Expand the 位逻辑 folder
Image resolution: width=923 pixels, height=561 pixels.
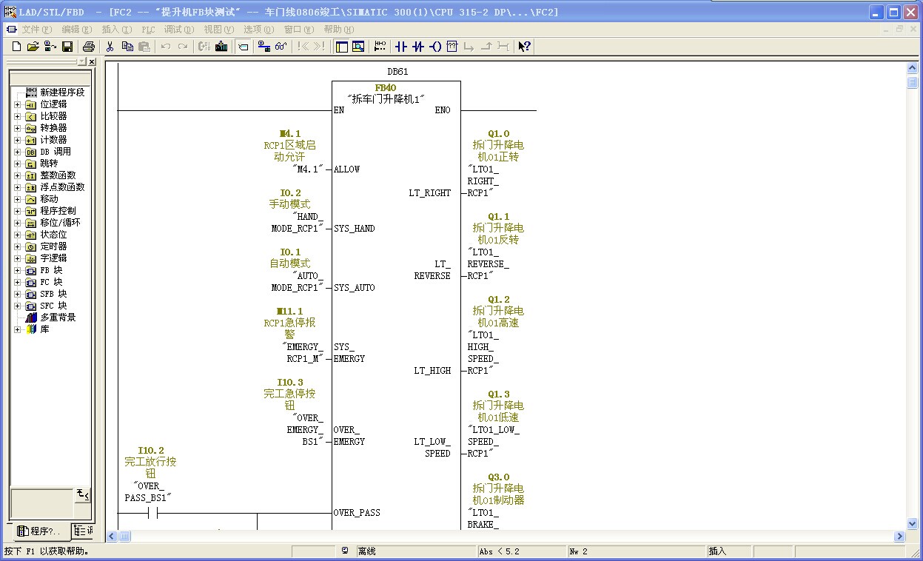pyautogui.click(x=18, y=104)
